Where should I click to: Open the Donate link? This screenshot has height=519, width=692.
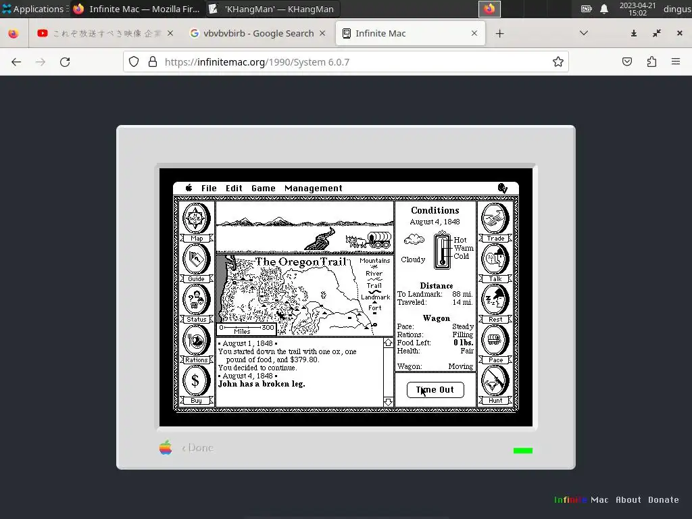[664, 499]
